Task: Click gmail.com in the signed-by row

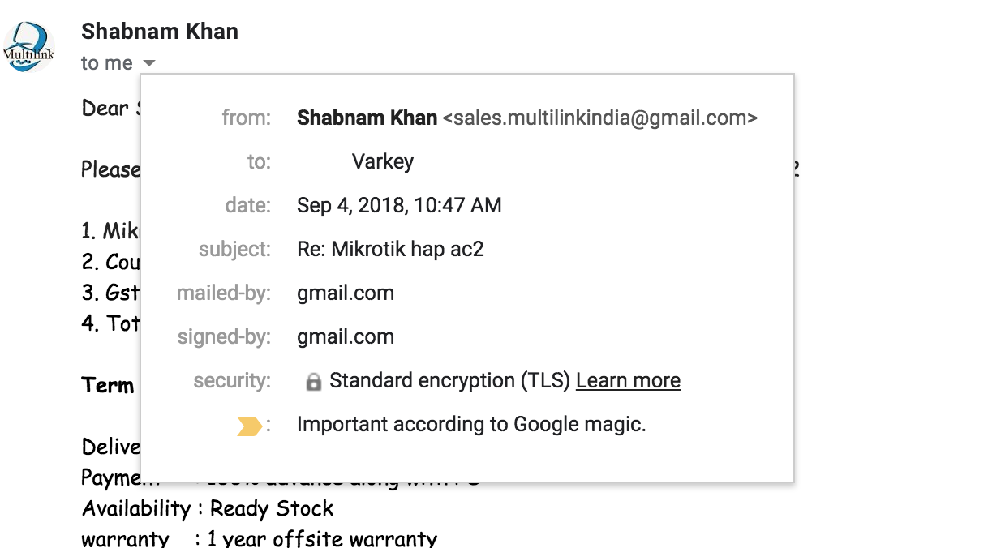Action: coord(346,336)
